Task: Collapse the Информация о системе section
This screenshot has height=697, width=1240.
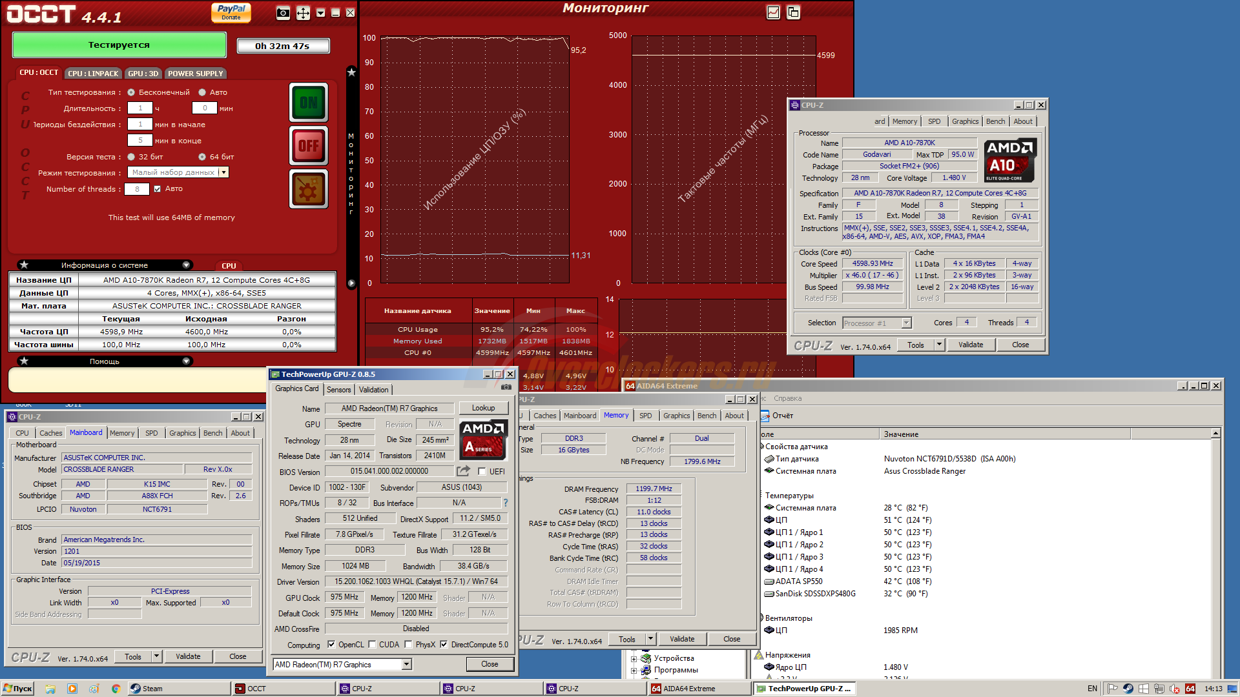Action: (x=186, y=265)
